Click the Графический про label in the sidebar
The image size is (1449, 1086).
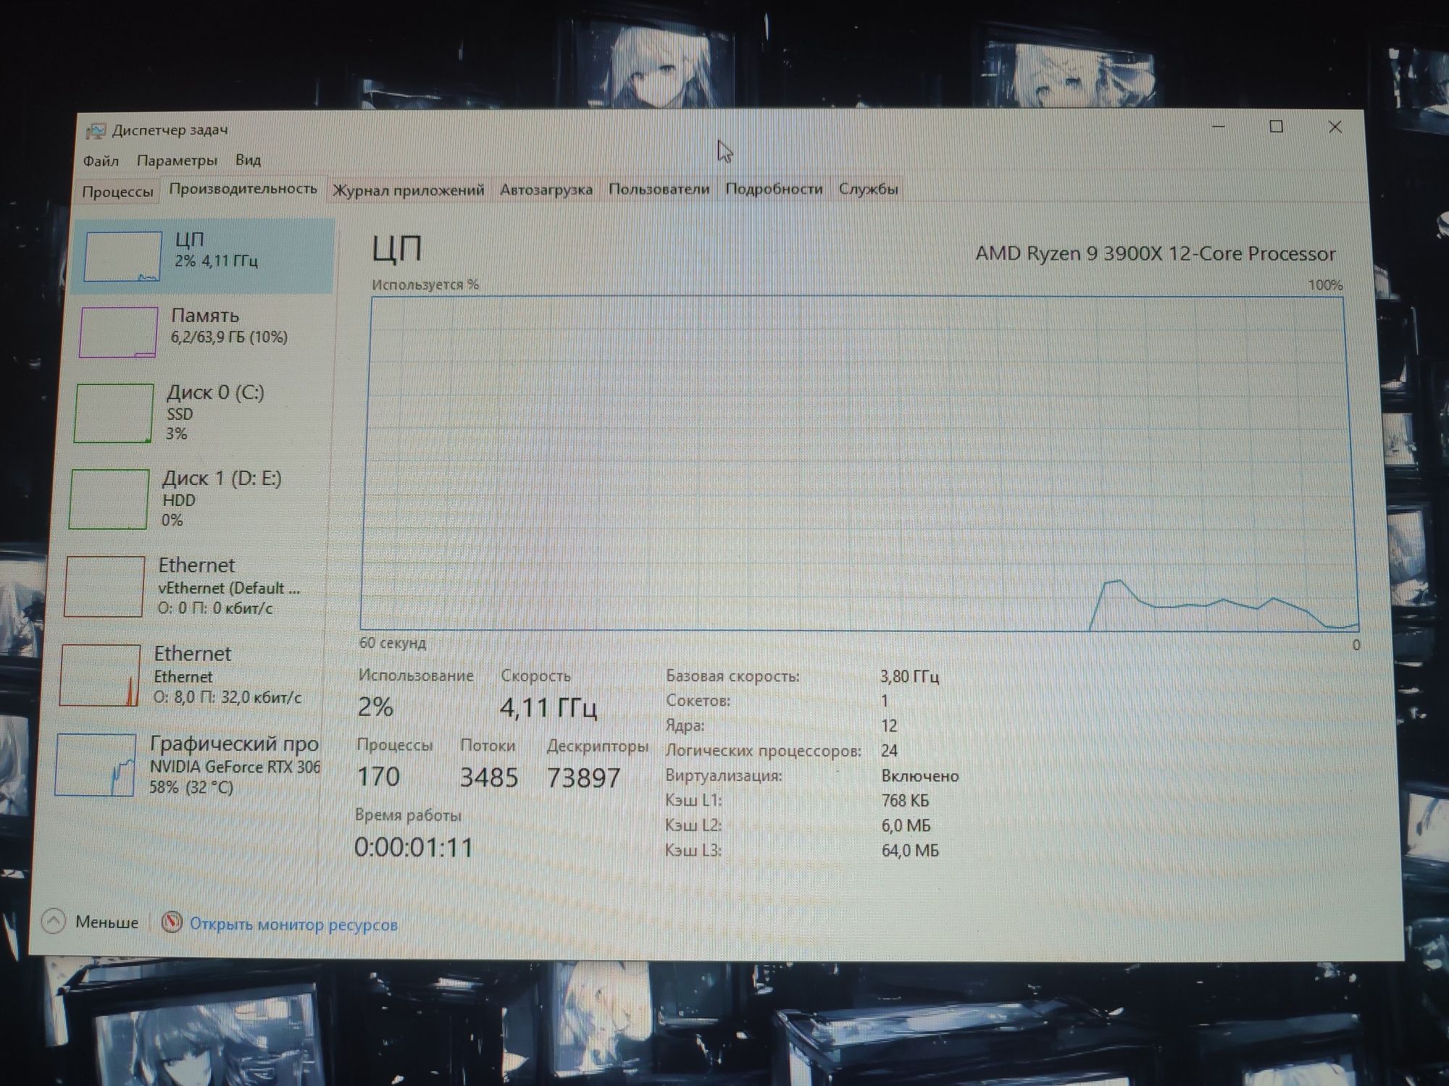(x=234, y=744)
